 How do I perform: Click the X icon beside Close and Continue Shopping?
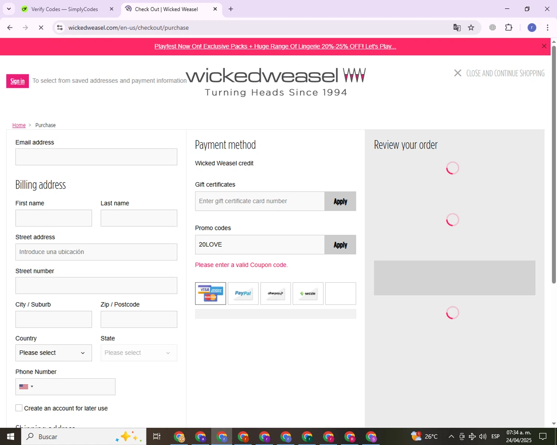(458, 73)
